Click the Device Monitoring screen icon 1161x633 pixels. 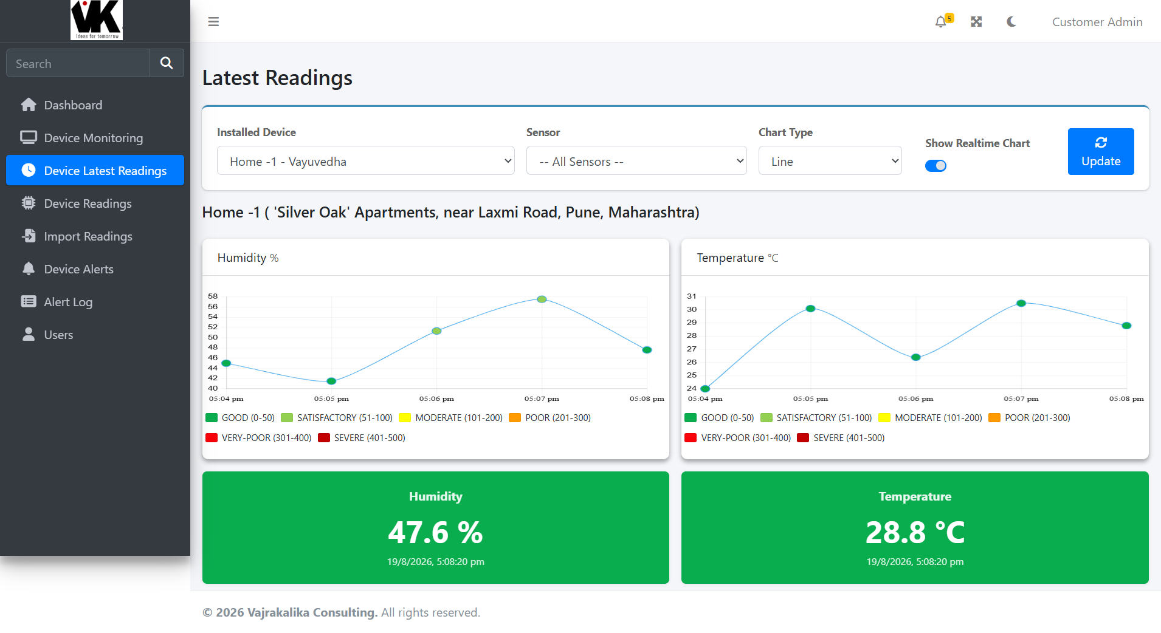[x=29, y=138]
